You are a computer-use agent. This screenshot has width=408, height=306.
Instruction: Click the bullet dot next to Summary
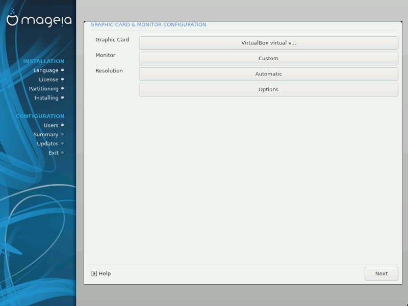(x=62, y=134)
